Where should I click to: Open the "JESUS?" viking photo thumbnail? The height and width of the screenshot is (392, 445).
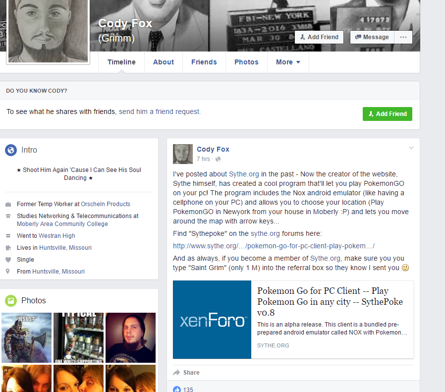pos(26,338)
